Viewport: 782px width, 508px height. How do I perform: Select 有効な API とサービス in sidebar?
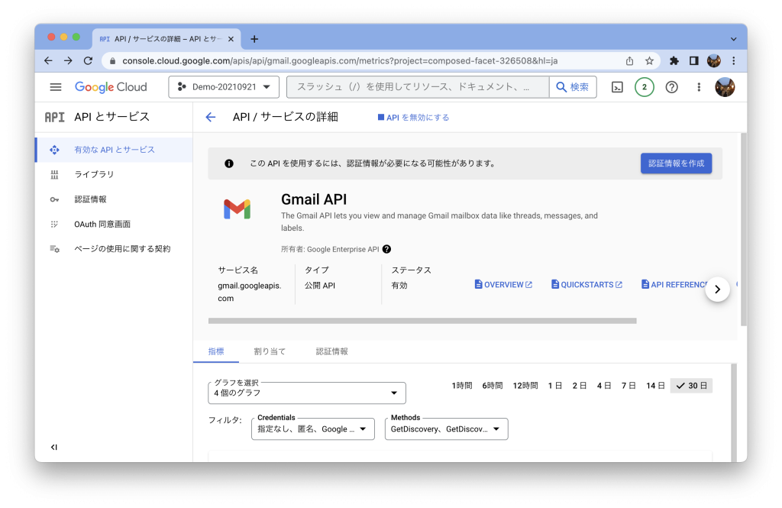pos(114,150)
